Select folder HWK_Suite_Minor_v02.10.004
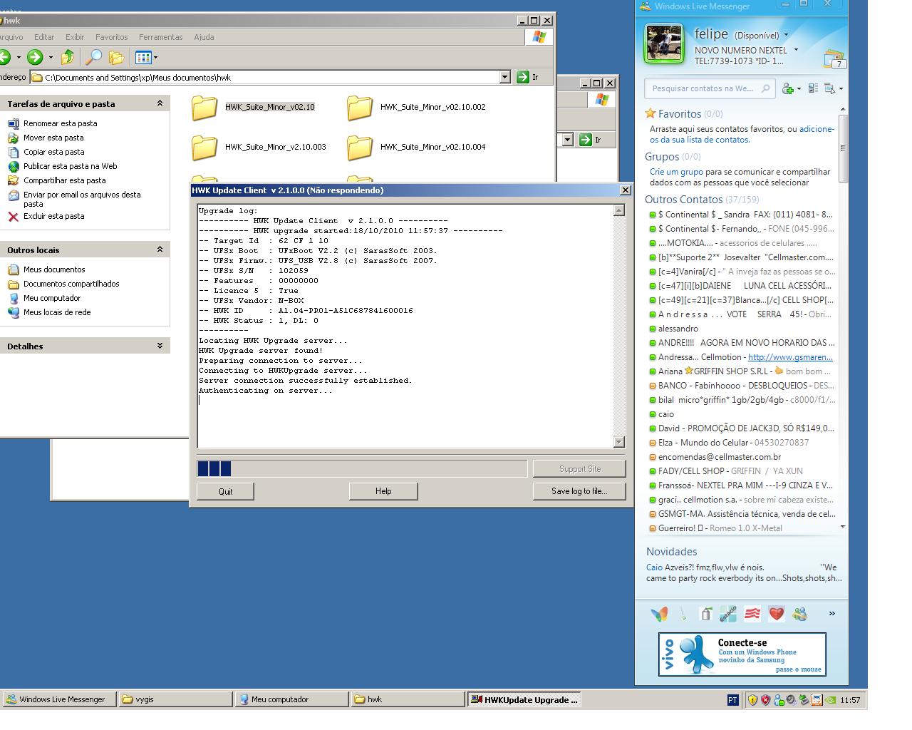This screenshot has height=730, width=912. [416, 147]
